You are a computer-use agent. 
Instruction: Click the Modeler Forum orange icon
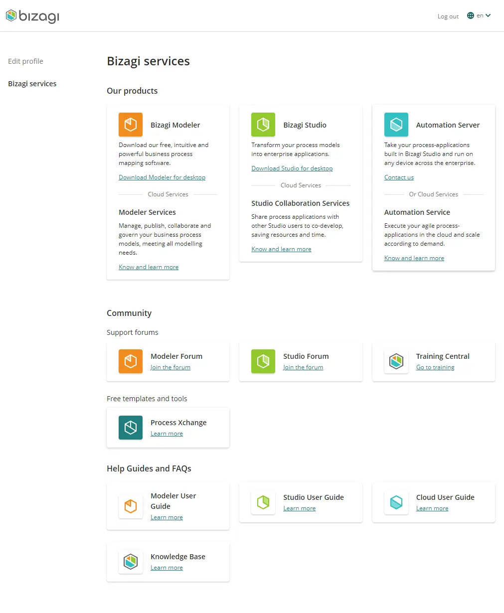[x=131, y=361]
